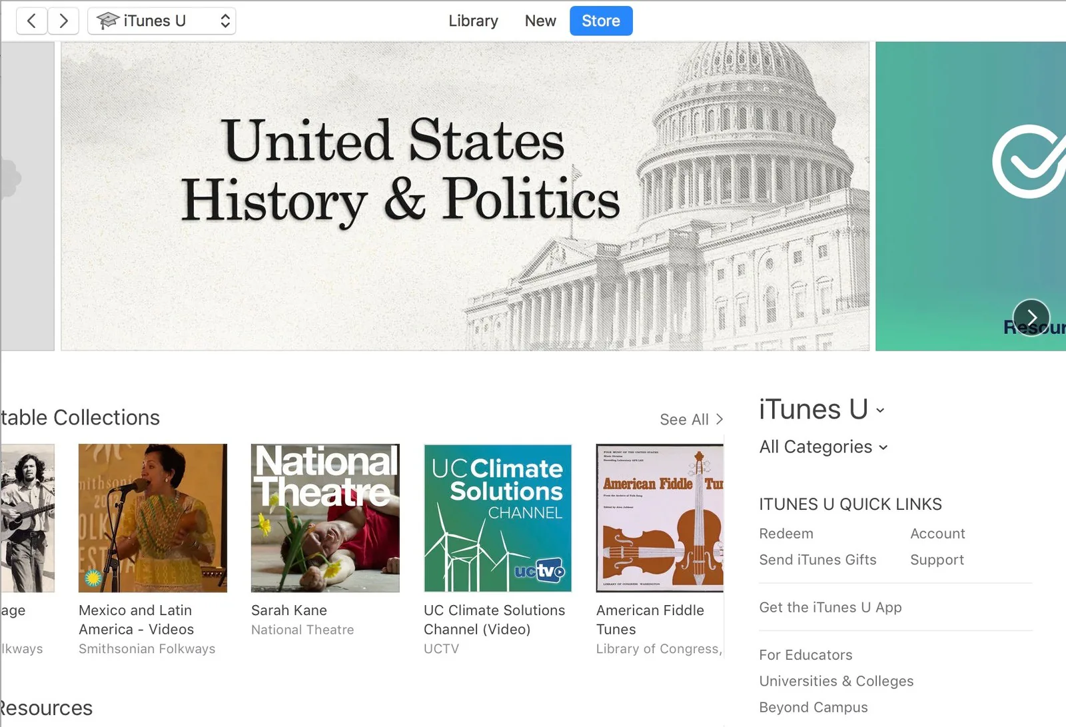The width and height of the screenshot is (1066, 727).
Task: Click the Sarah Kane title text
Action: click(x=289, y=610)
